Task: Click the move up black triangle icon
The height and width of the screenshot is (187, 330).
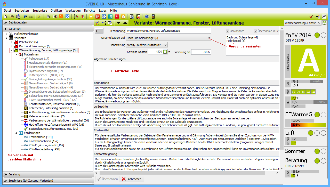Action: coord(125,23)
